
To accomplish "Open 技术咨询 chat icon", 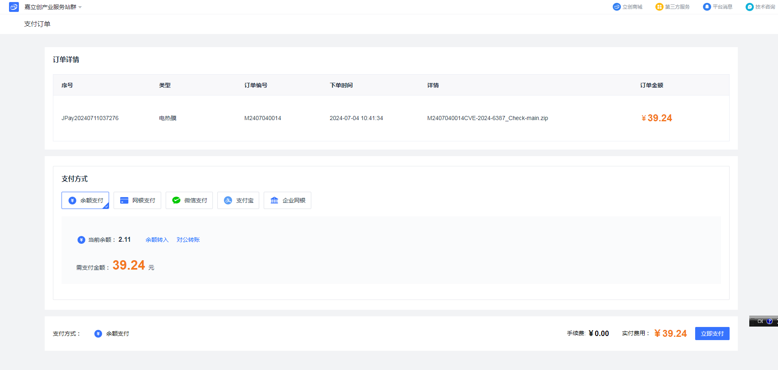I will (749, 7).
